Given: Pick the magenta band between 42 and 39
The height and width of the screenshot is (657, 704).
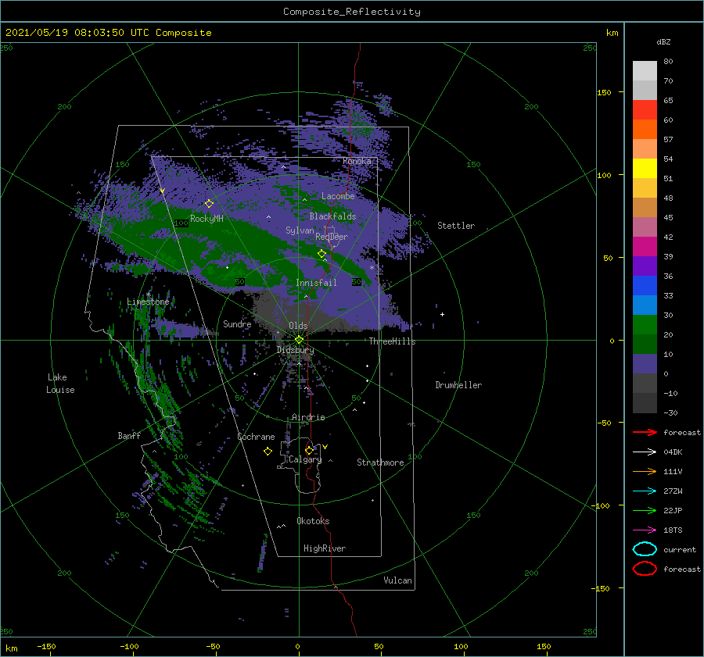Looking at the screenshot, I should tap(645, 246).
